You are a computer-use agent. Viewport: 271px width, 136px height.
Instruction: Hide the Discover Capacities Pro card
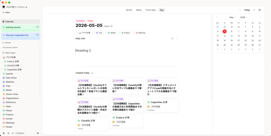tap(34, 35)
